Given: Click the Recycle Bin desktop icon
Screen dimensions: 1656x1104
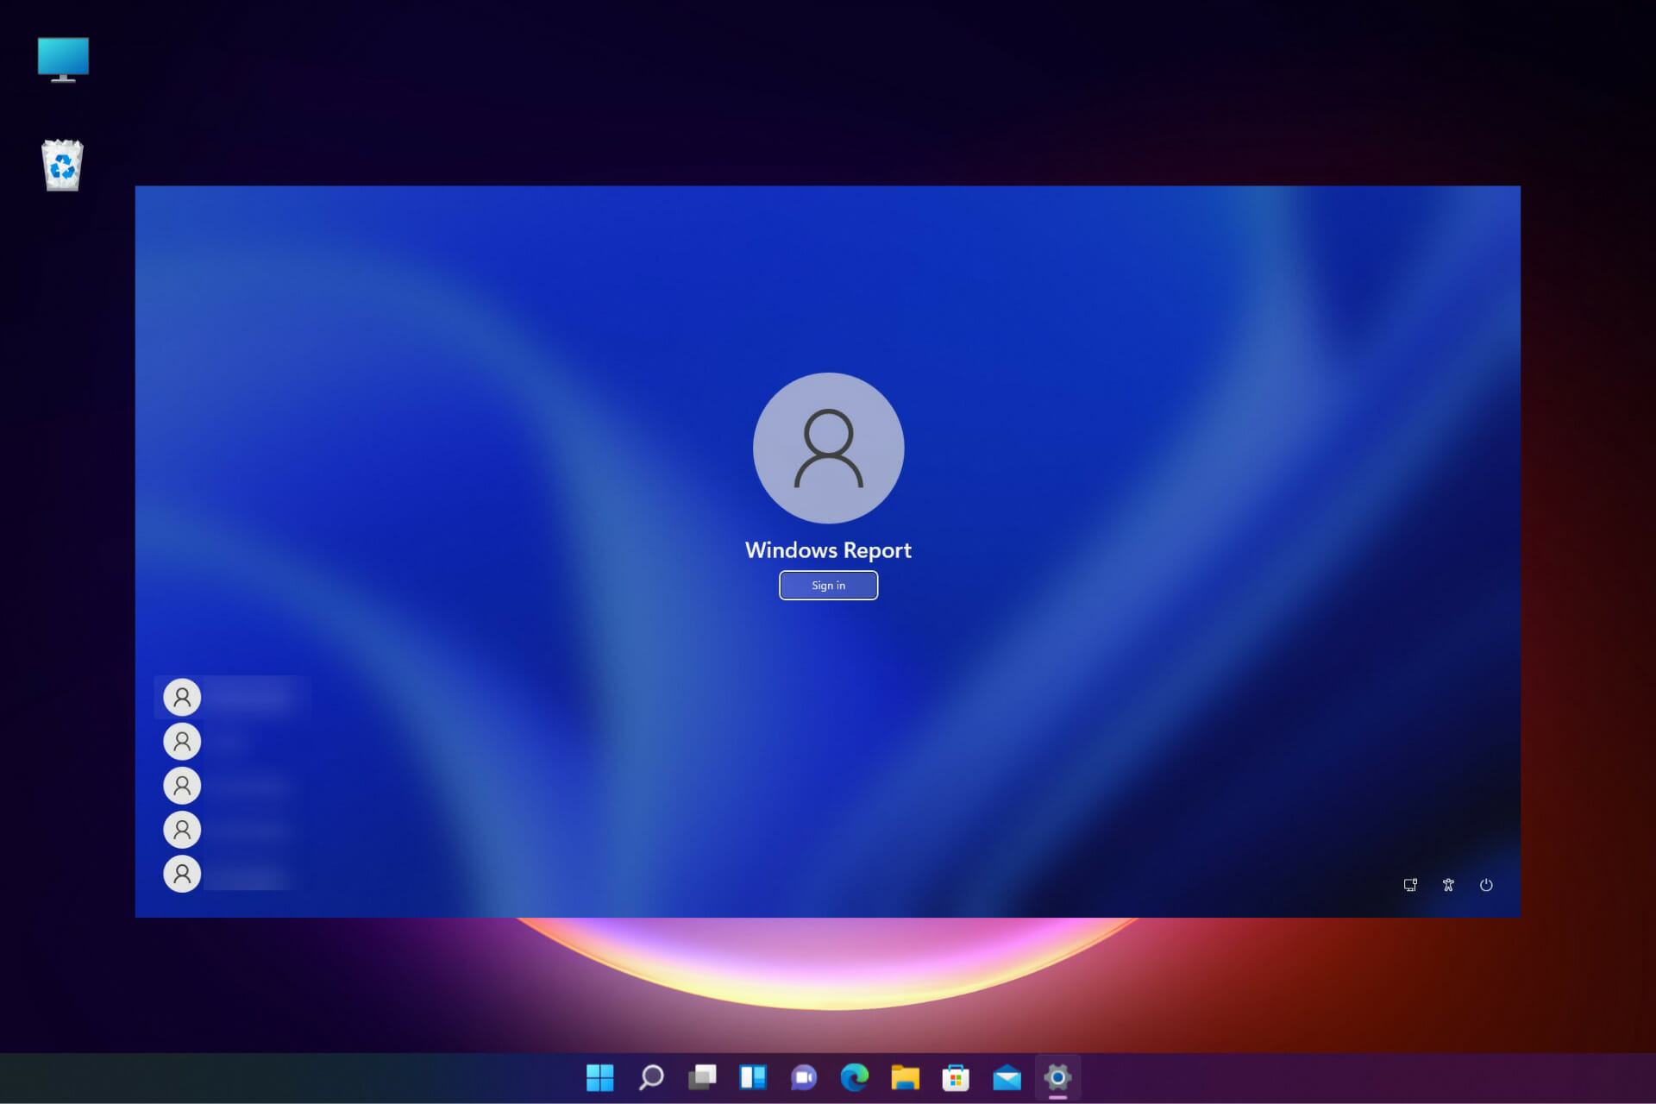Looking at the screenshot, I should (x=63, y=163).
